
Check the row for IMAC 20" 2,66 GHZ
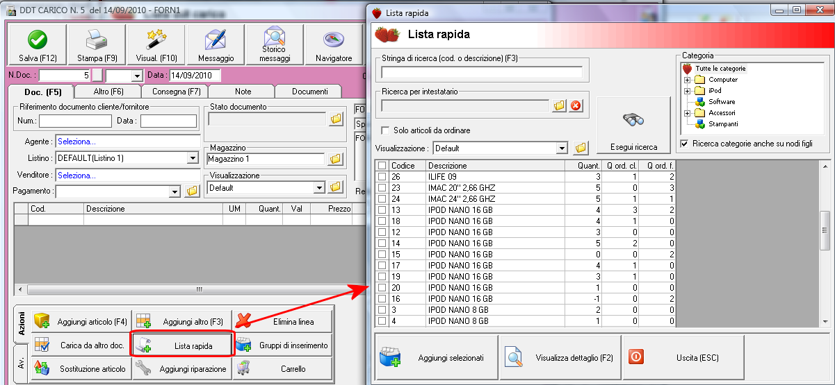[x=382, y=188]
